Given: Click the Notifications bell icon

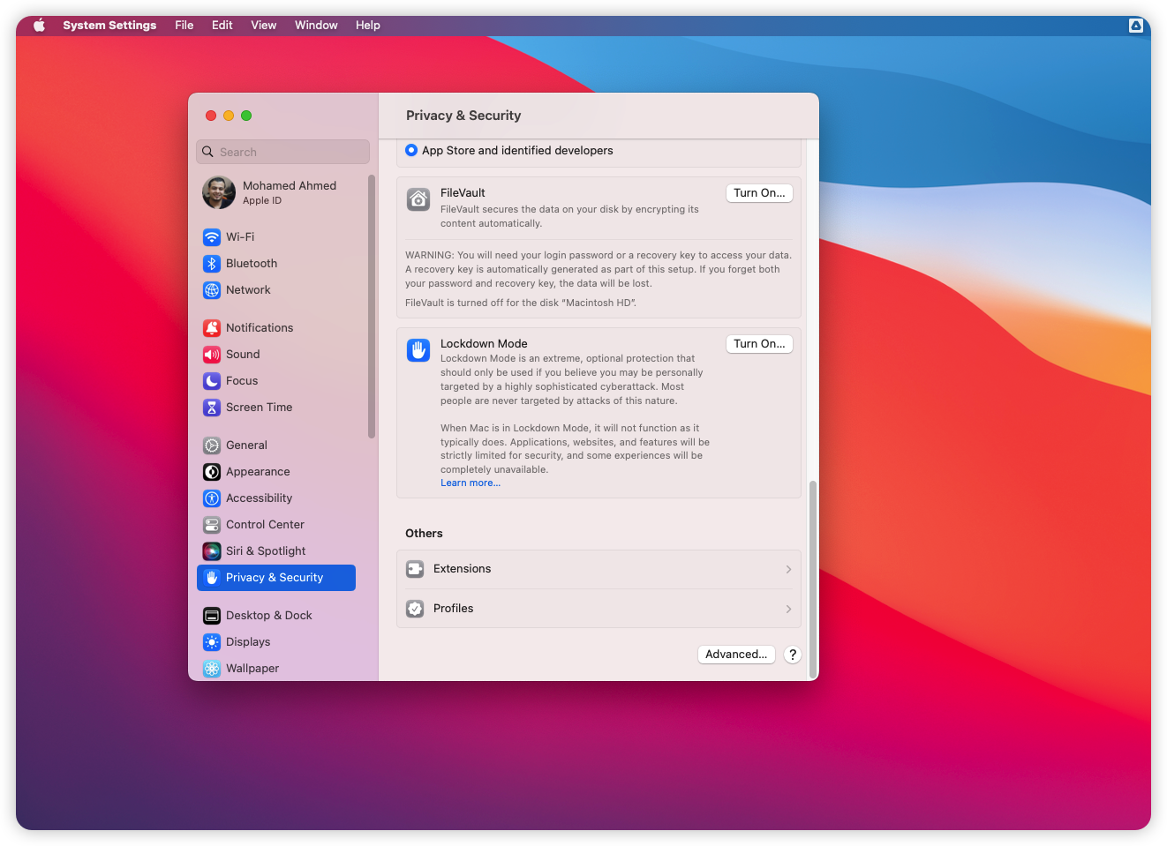Looking at the screenshot, I should point(212,328).
